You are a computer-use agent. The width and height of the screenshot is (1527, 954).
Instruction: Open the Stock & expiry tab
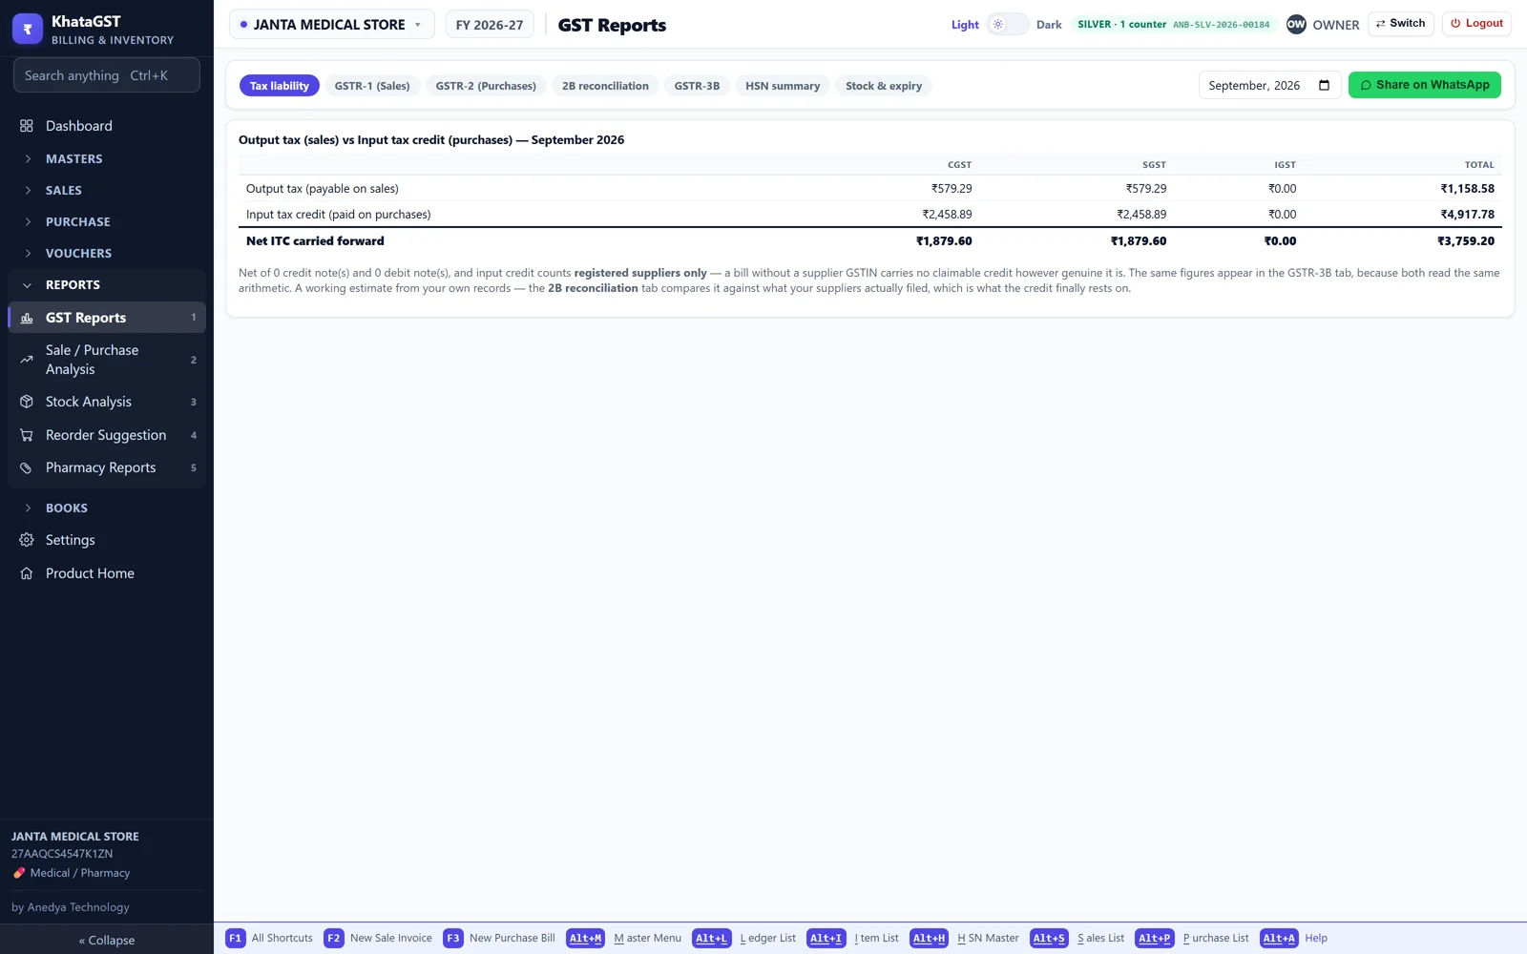[x=884, y=86]
